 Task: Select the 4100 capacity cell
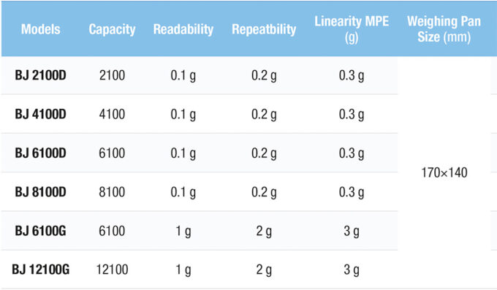tap(112, 115)
